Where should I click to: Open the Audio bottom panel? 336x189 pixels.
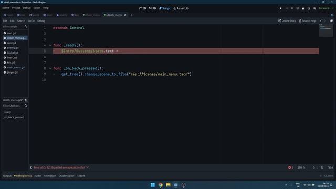[x=37, y=176]
